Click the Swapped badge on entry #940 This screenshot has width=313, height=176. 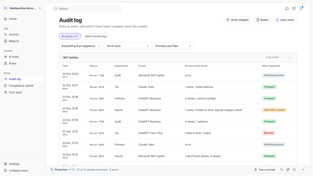(x=269, y=156)
